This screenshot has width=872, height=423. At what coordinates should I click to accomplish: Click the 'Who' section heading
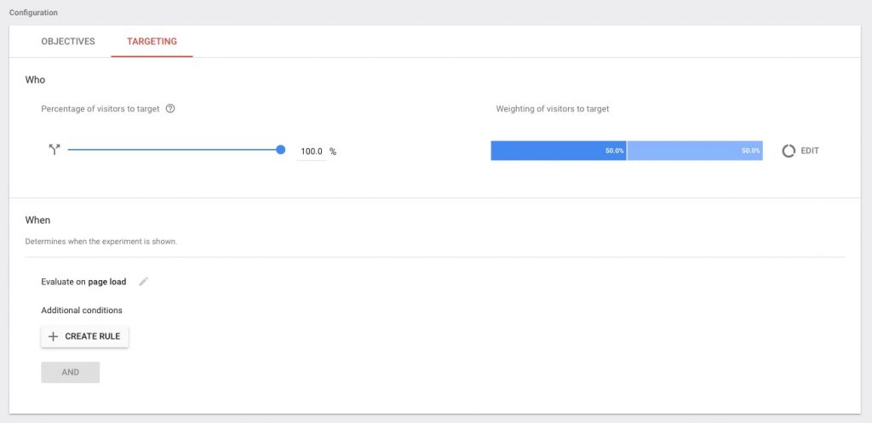click(x=35, y=80)
